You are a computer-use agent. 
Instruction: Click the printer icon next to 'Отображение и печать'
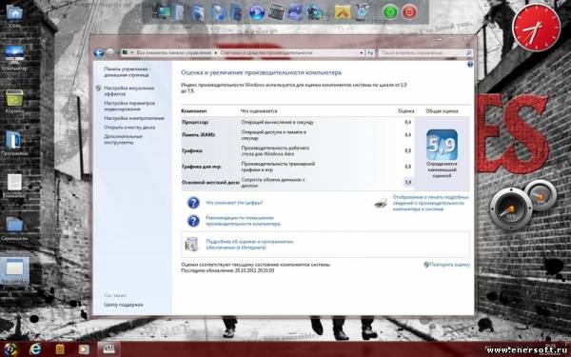(x=381, y=204)
